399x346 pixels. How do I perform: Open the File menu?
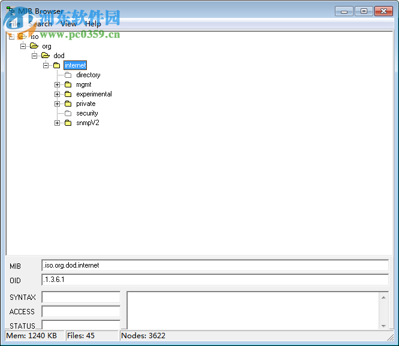[x=14, y=24]
